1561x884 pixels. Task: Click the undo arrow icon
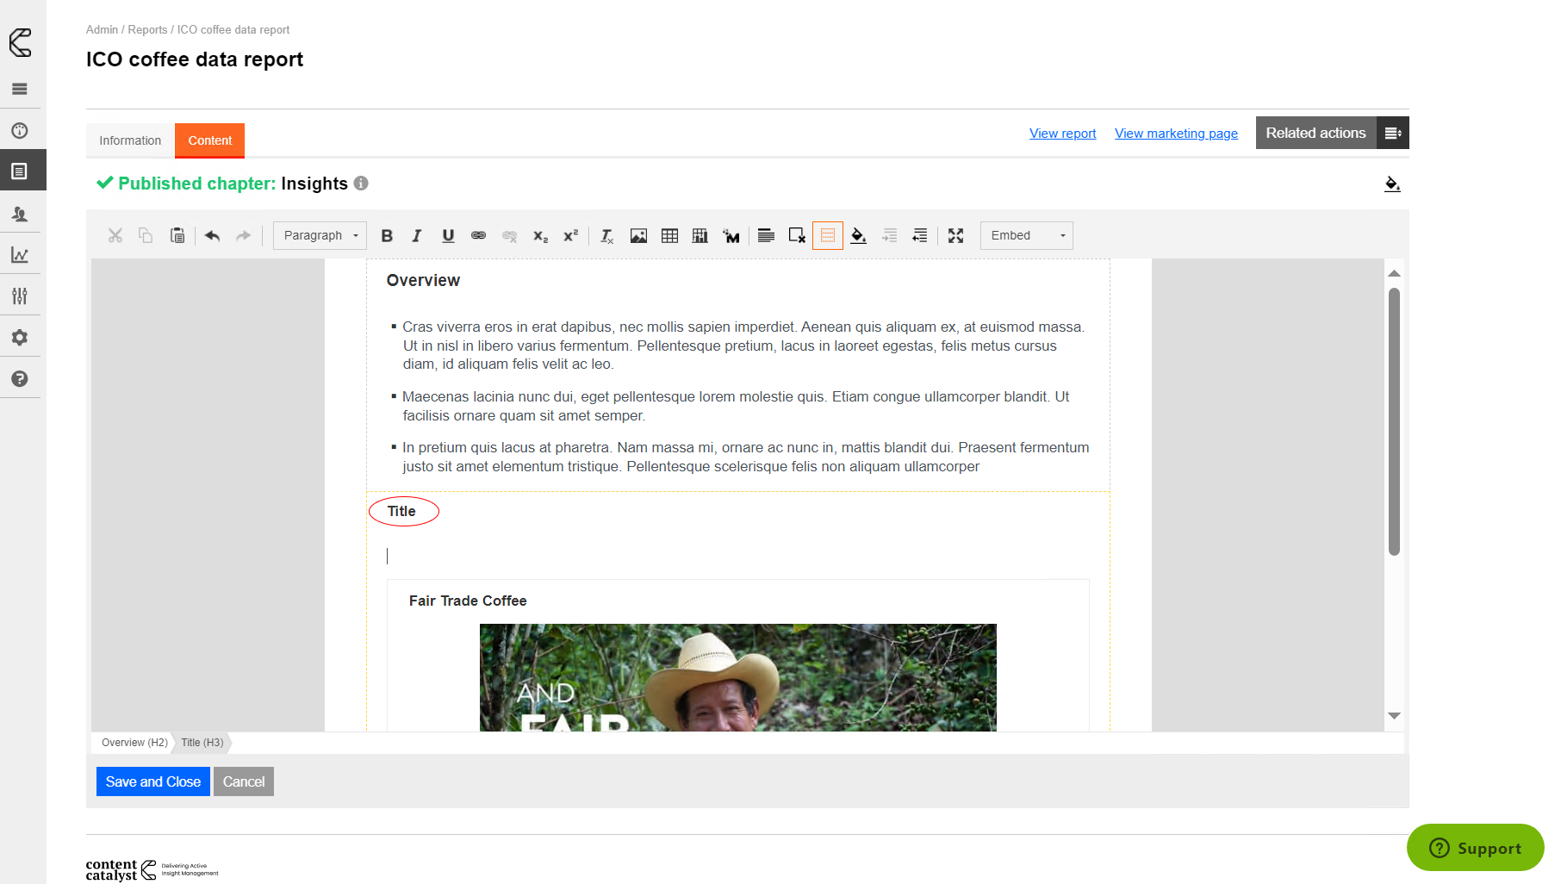[213, 236]
